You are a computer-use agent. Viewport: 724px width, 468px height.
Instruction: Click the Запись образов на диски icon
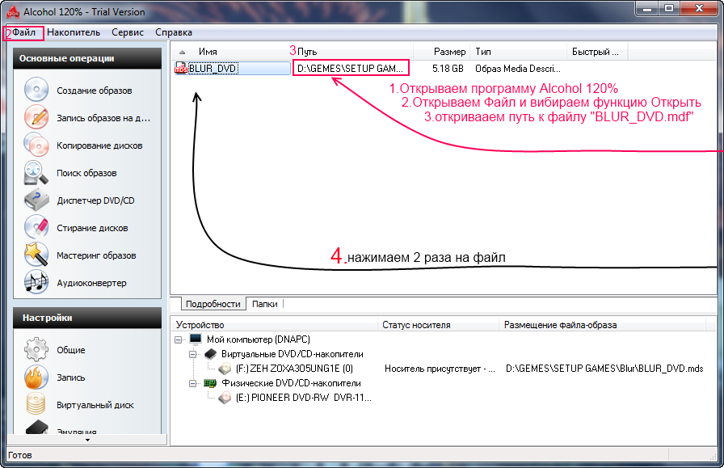(36, 117)
